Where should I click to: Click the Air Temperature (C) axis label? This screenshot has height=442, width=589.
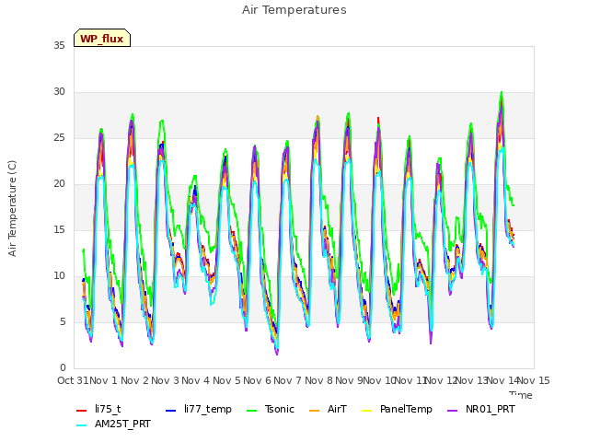coord(12,208)
